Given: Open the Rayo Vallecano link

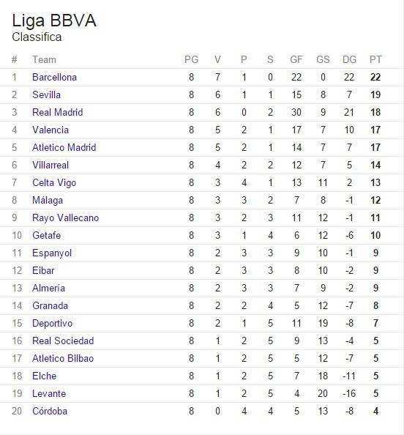Looking at the screenshot, I should (x=65, y=218).
